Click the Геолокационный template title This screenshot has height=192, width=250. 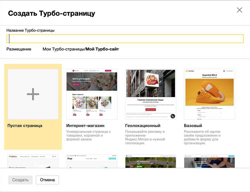[143, 126]
